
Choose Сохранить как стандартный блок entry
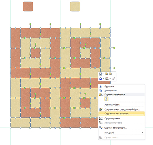coord(122,109)
